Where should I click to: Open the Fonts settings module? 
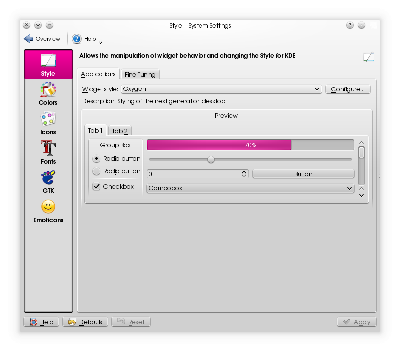(x=48, y=153)
